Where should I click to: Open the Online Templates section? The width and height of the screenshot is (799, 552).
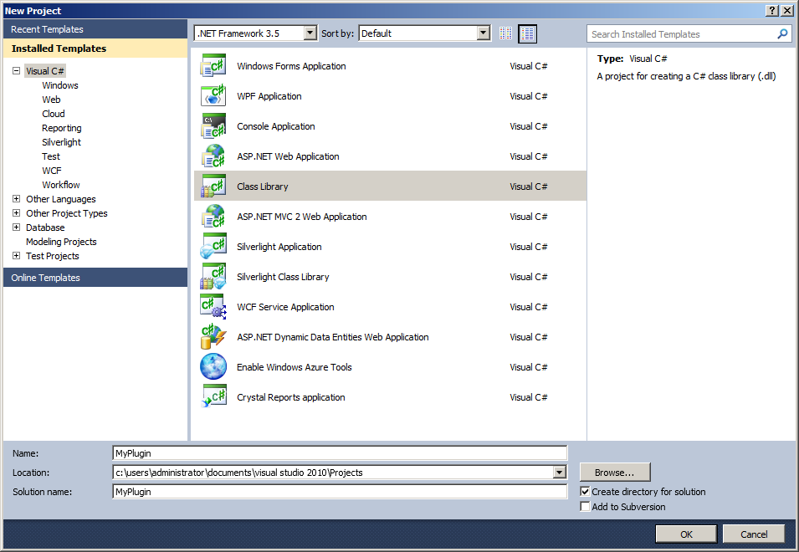coord(95,278)
